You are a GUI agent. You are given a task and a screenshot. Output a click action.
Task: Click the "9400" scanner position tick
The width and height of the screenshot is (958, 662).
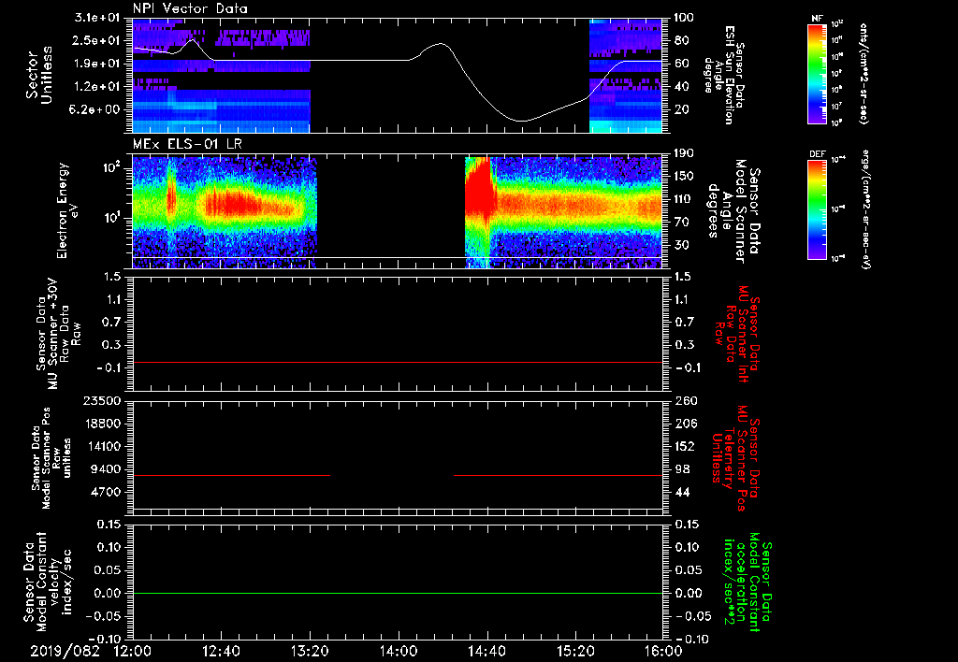pos(107,469)
